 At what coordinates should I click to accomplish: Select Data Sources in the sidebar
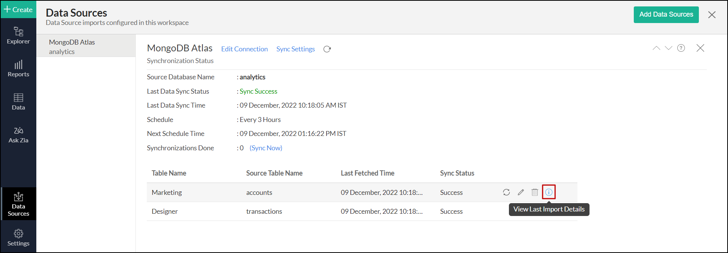tap(18, 204)
